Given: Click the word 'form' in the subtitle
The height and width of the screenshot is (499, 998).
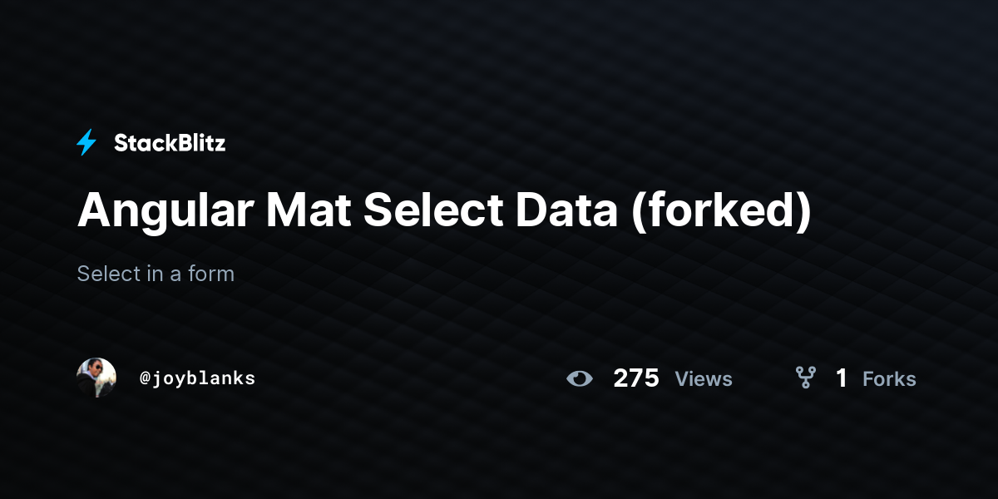Looking at the screenshot, I should pyautogui.click(x=211, y=274).
